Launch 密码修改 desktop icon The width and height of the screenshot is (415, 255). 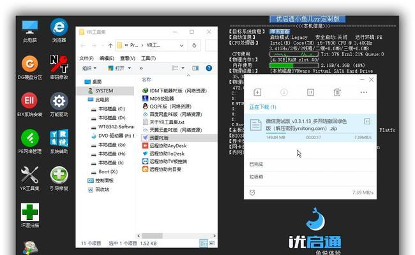59,68
